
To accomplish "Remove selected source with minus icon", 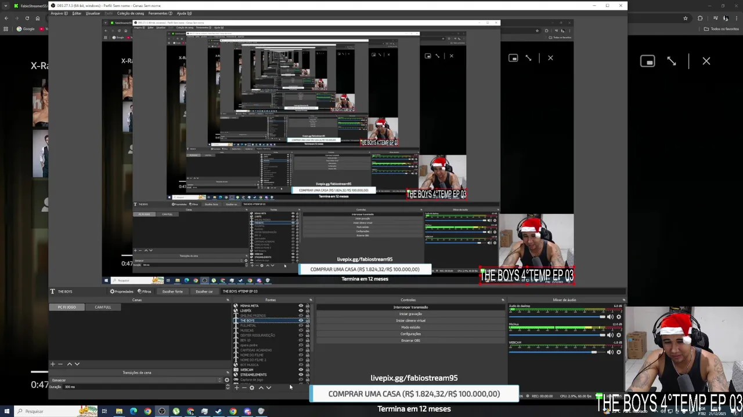I will coord(244,387).
